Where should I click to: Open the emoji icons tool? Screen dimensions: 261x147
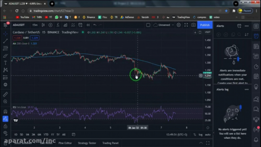[5, 85]
